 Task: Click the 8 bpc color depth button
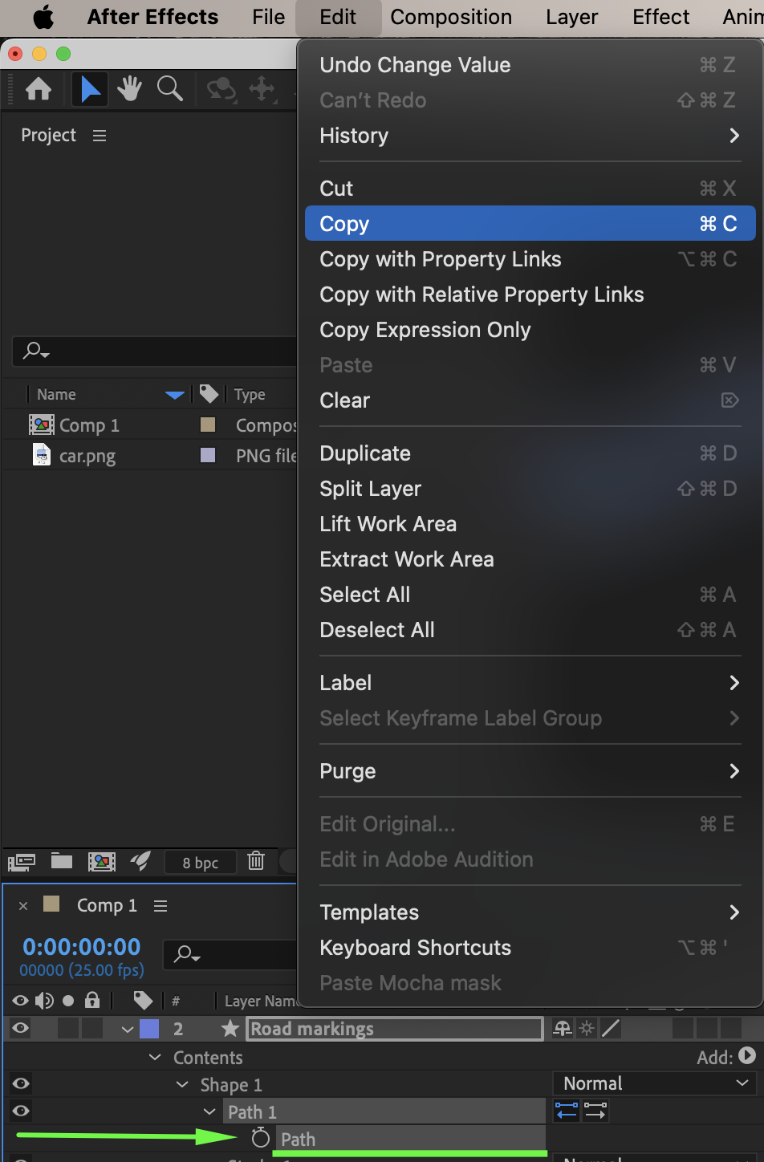point(201,863)
